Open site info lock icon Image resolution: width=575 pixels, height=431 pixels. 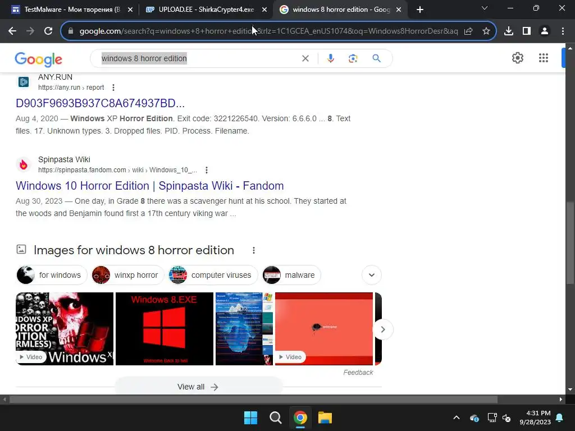(71, 31)
